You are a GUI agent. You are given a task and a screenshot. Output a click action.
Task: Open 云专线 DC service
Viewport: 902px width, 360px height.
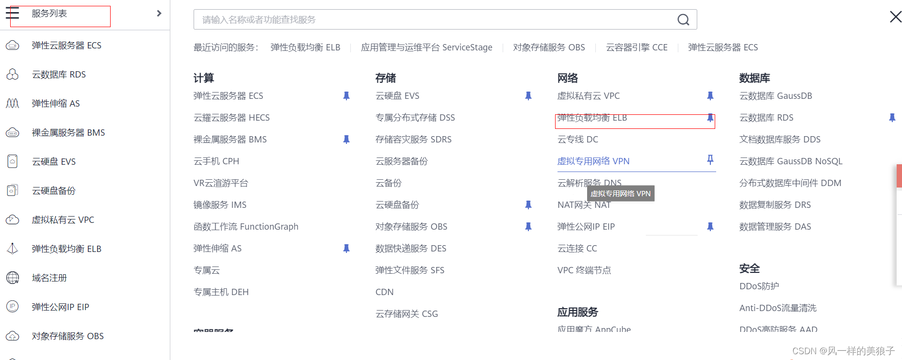point(578,140)
